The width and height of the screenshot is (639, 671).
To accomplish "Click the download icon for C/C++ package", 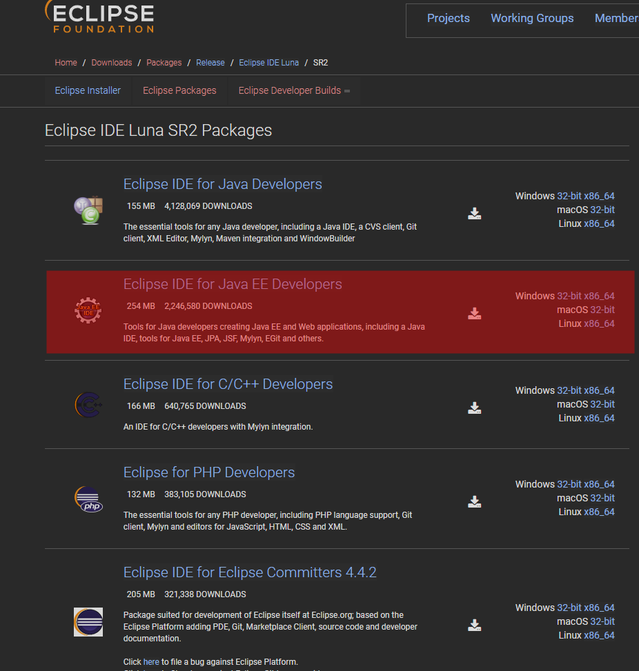I will [x=474, y=408].
